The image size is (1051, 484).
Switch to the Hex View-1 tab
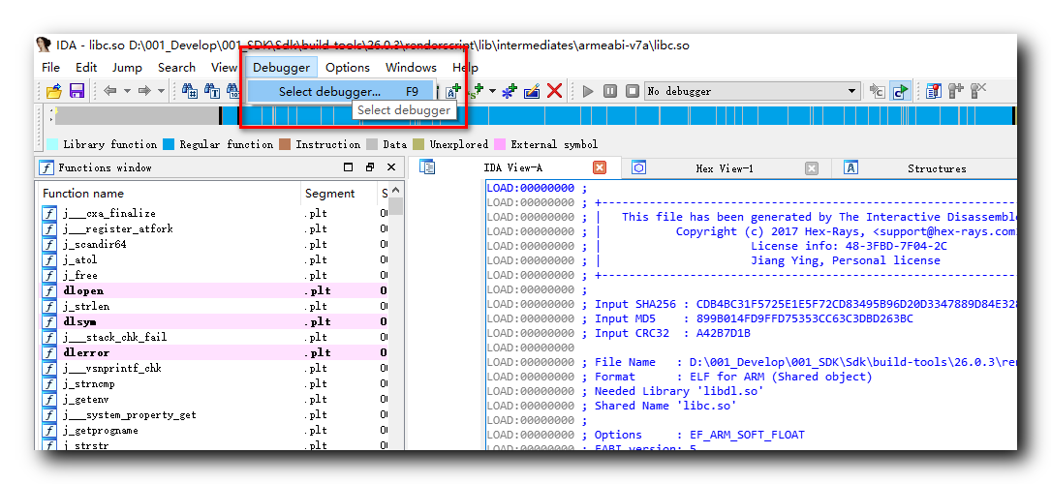click(724, 168)
